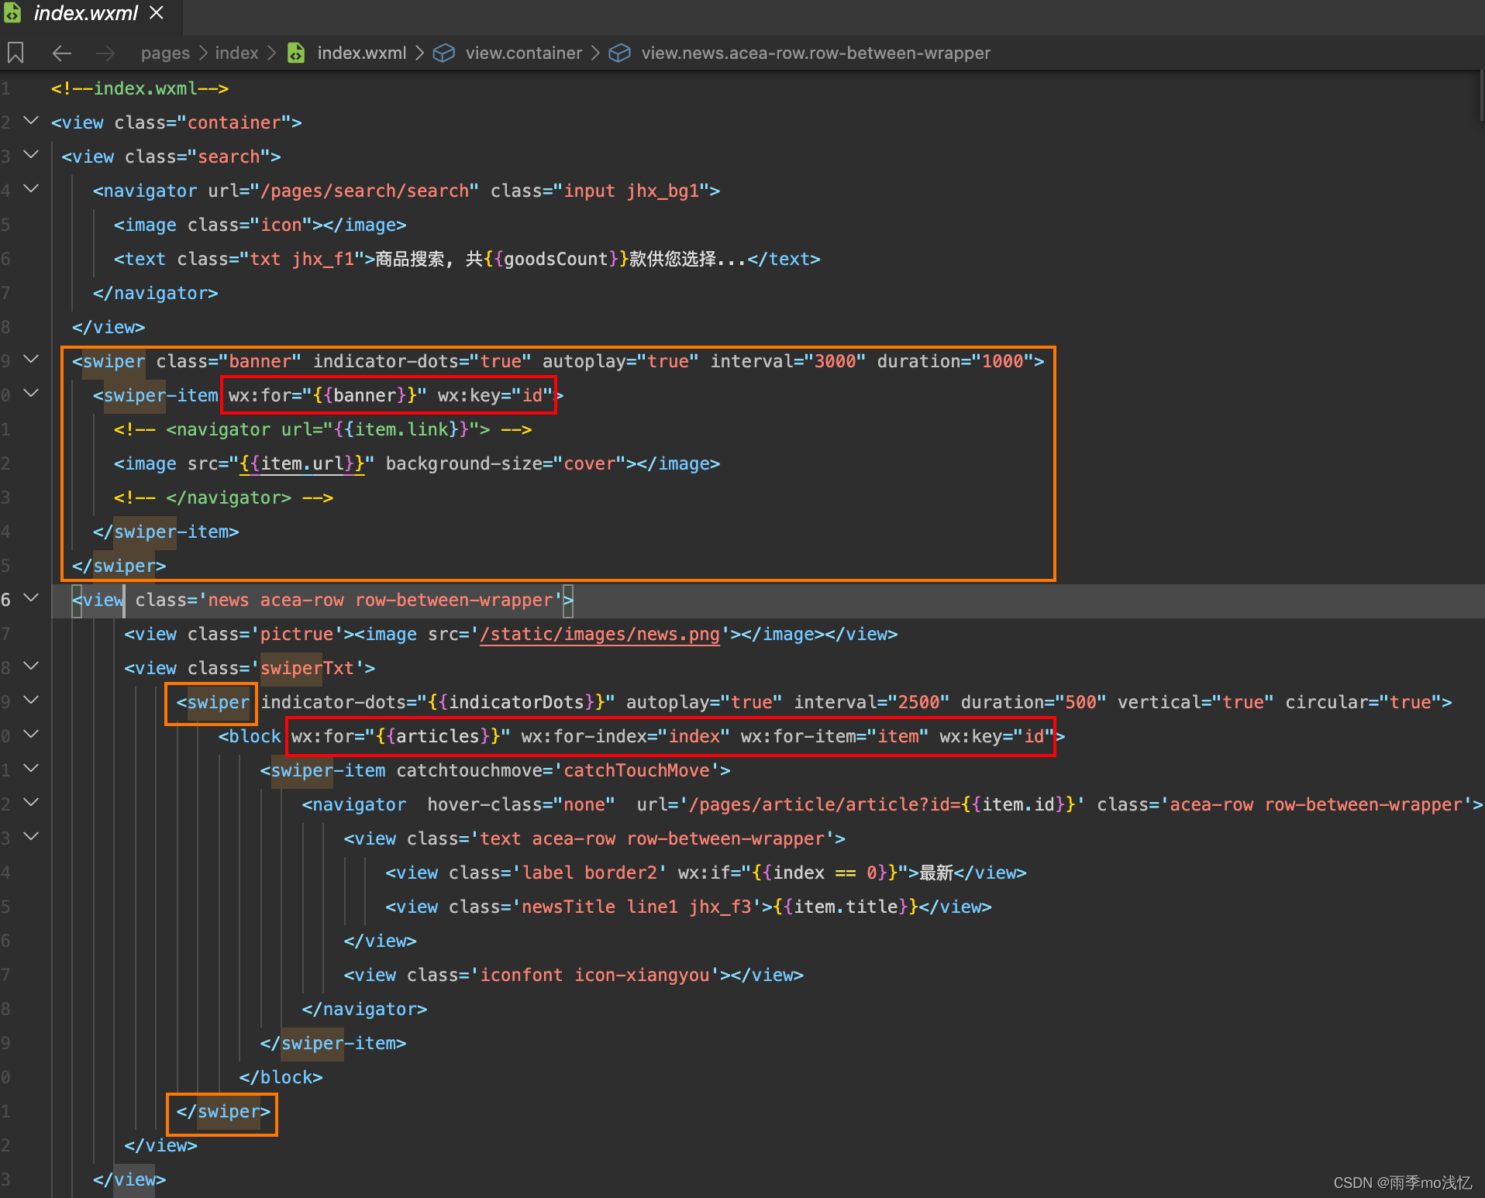This screenshot has height=1198, width=1485.
Task: Fold the swiper-item catchtouchmove line
Action: 31,769
